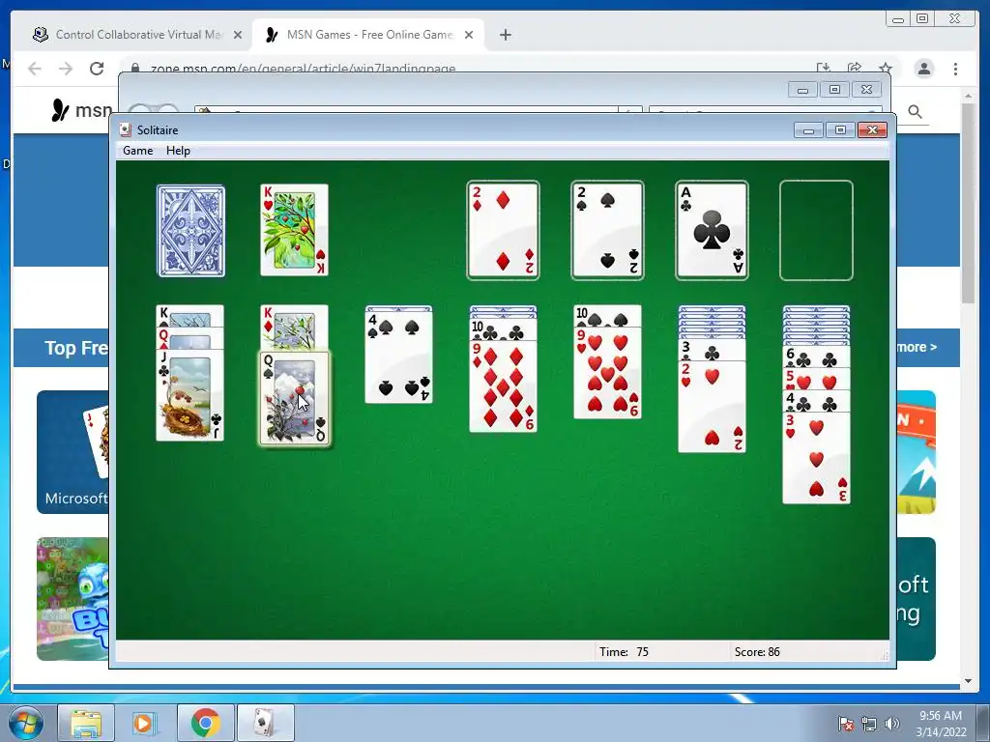990x742 pixels.
Task: Open the Game menu in Solitaire
Action: click(137, 151)
